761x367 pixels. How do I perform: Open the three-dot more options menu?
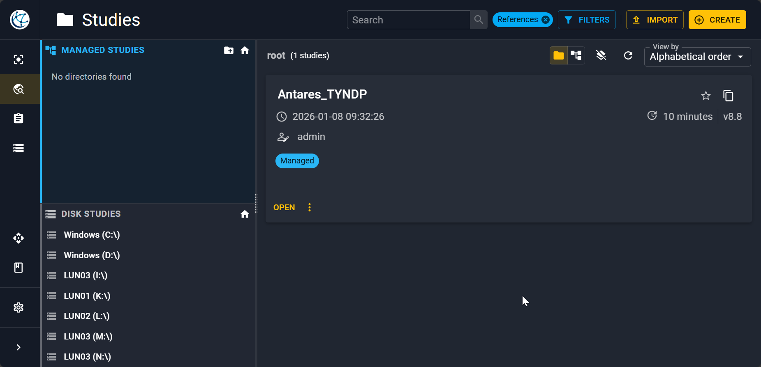(x=310, y=207)
